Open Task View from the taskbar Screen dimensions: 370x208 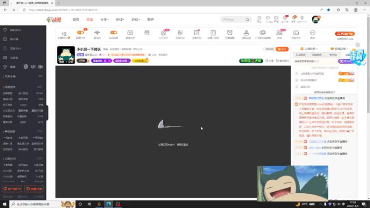click(x=89, y=204)
